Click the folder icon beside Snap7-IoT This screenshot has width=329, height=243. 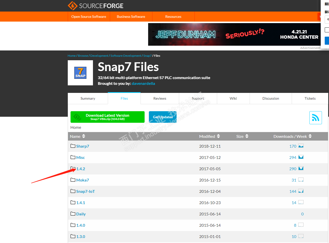(73, 191)
